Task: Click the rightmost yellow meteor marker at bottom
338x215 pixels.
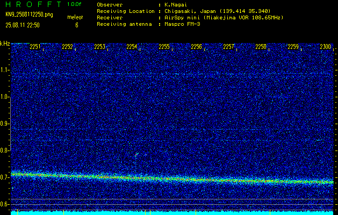Action: (x=270, y=212)
